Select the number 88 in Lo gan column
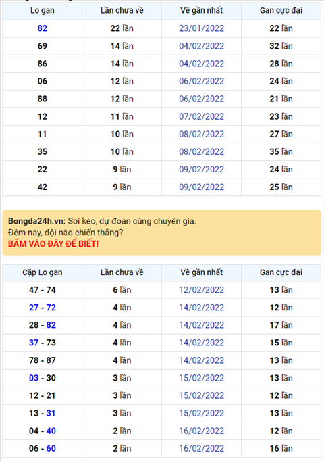The image size is (324, 461). pos(43,99)
